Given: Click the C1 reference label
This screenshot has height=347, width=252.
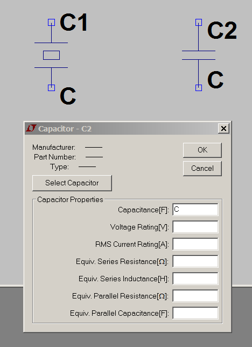Looking at the screenshot, I should 74,22.
